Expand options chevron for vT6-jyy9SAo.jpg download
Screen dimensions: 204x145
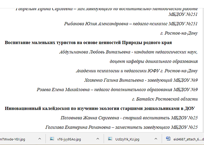tap(97, 139)
